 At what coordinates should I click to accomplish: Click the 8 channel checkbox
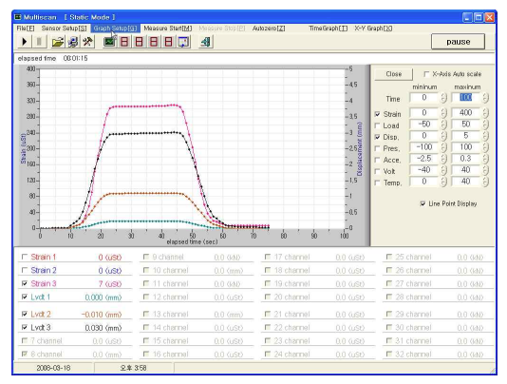25,354
